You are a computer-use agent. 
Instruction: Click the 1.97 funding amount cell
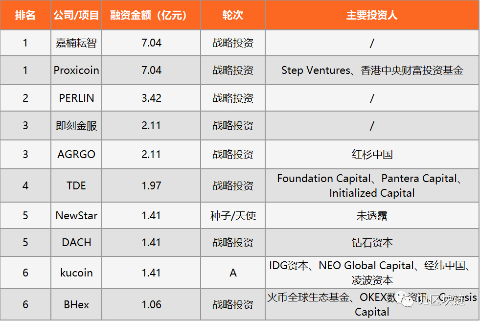click(x=151, y=186)
